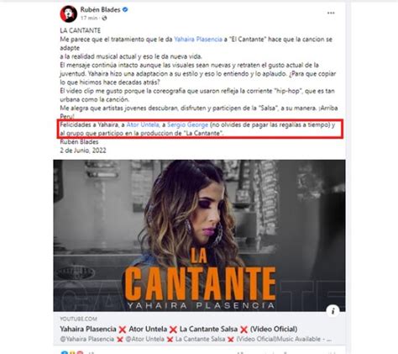The height and width of the screenshot is (354, 398).
Task: Click the 'YAHAIRA PLASENCIA' caption on thumbnail
Action: coord(201,305)
